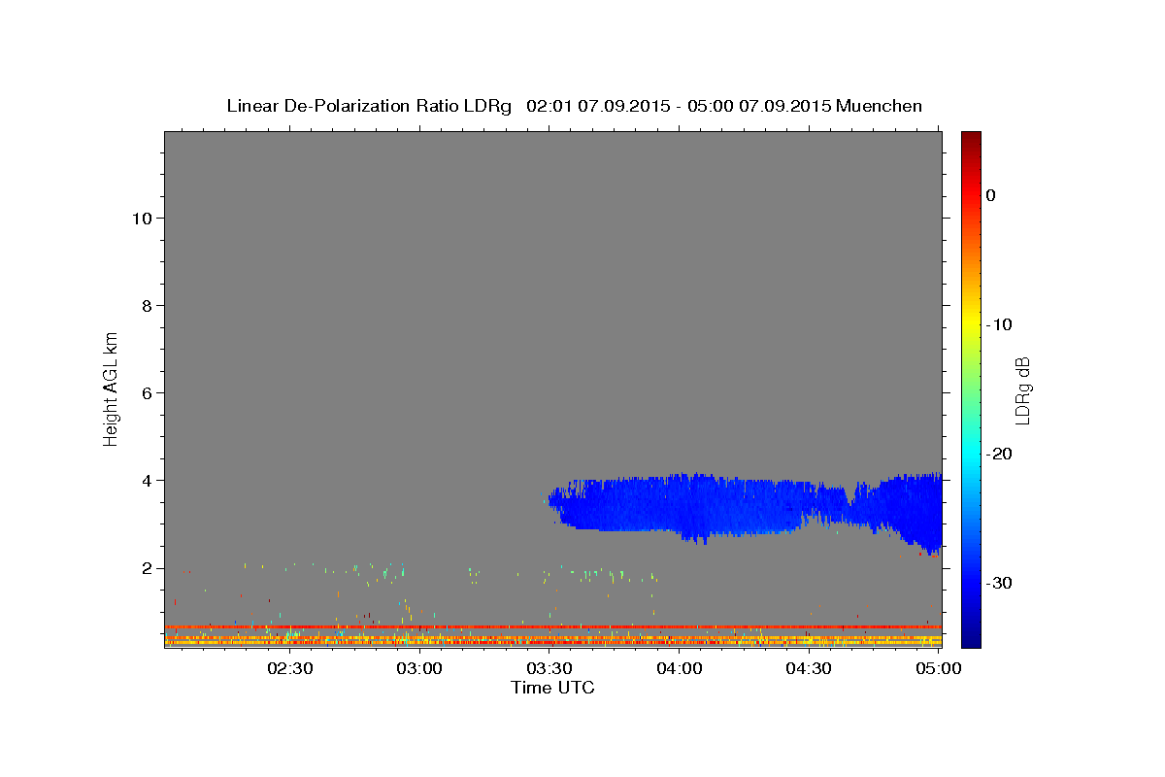Screen dimensions: 1165x777
Task: Click the height tick label '2'
Action: [x=147, y=568]
